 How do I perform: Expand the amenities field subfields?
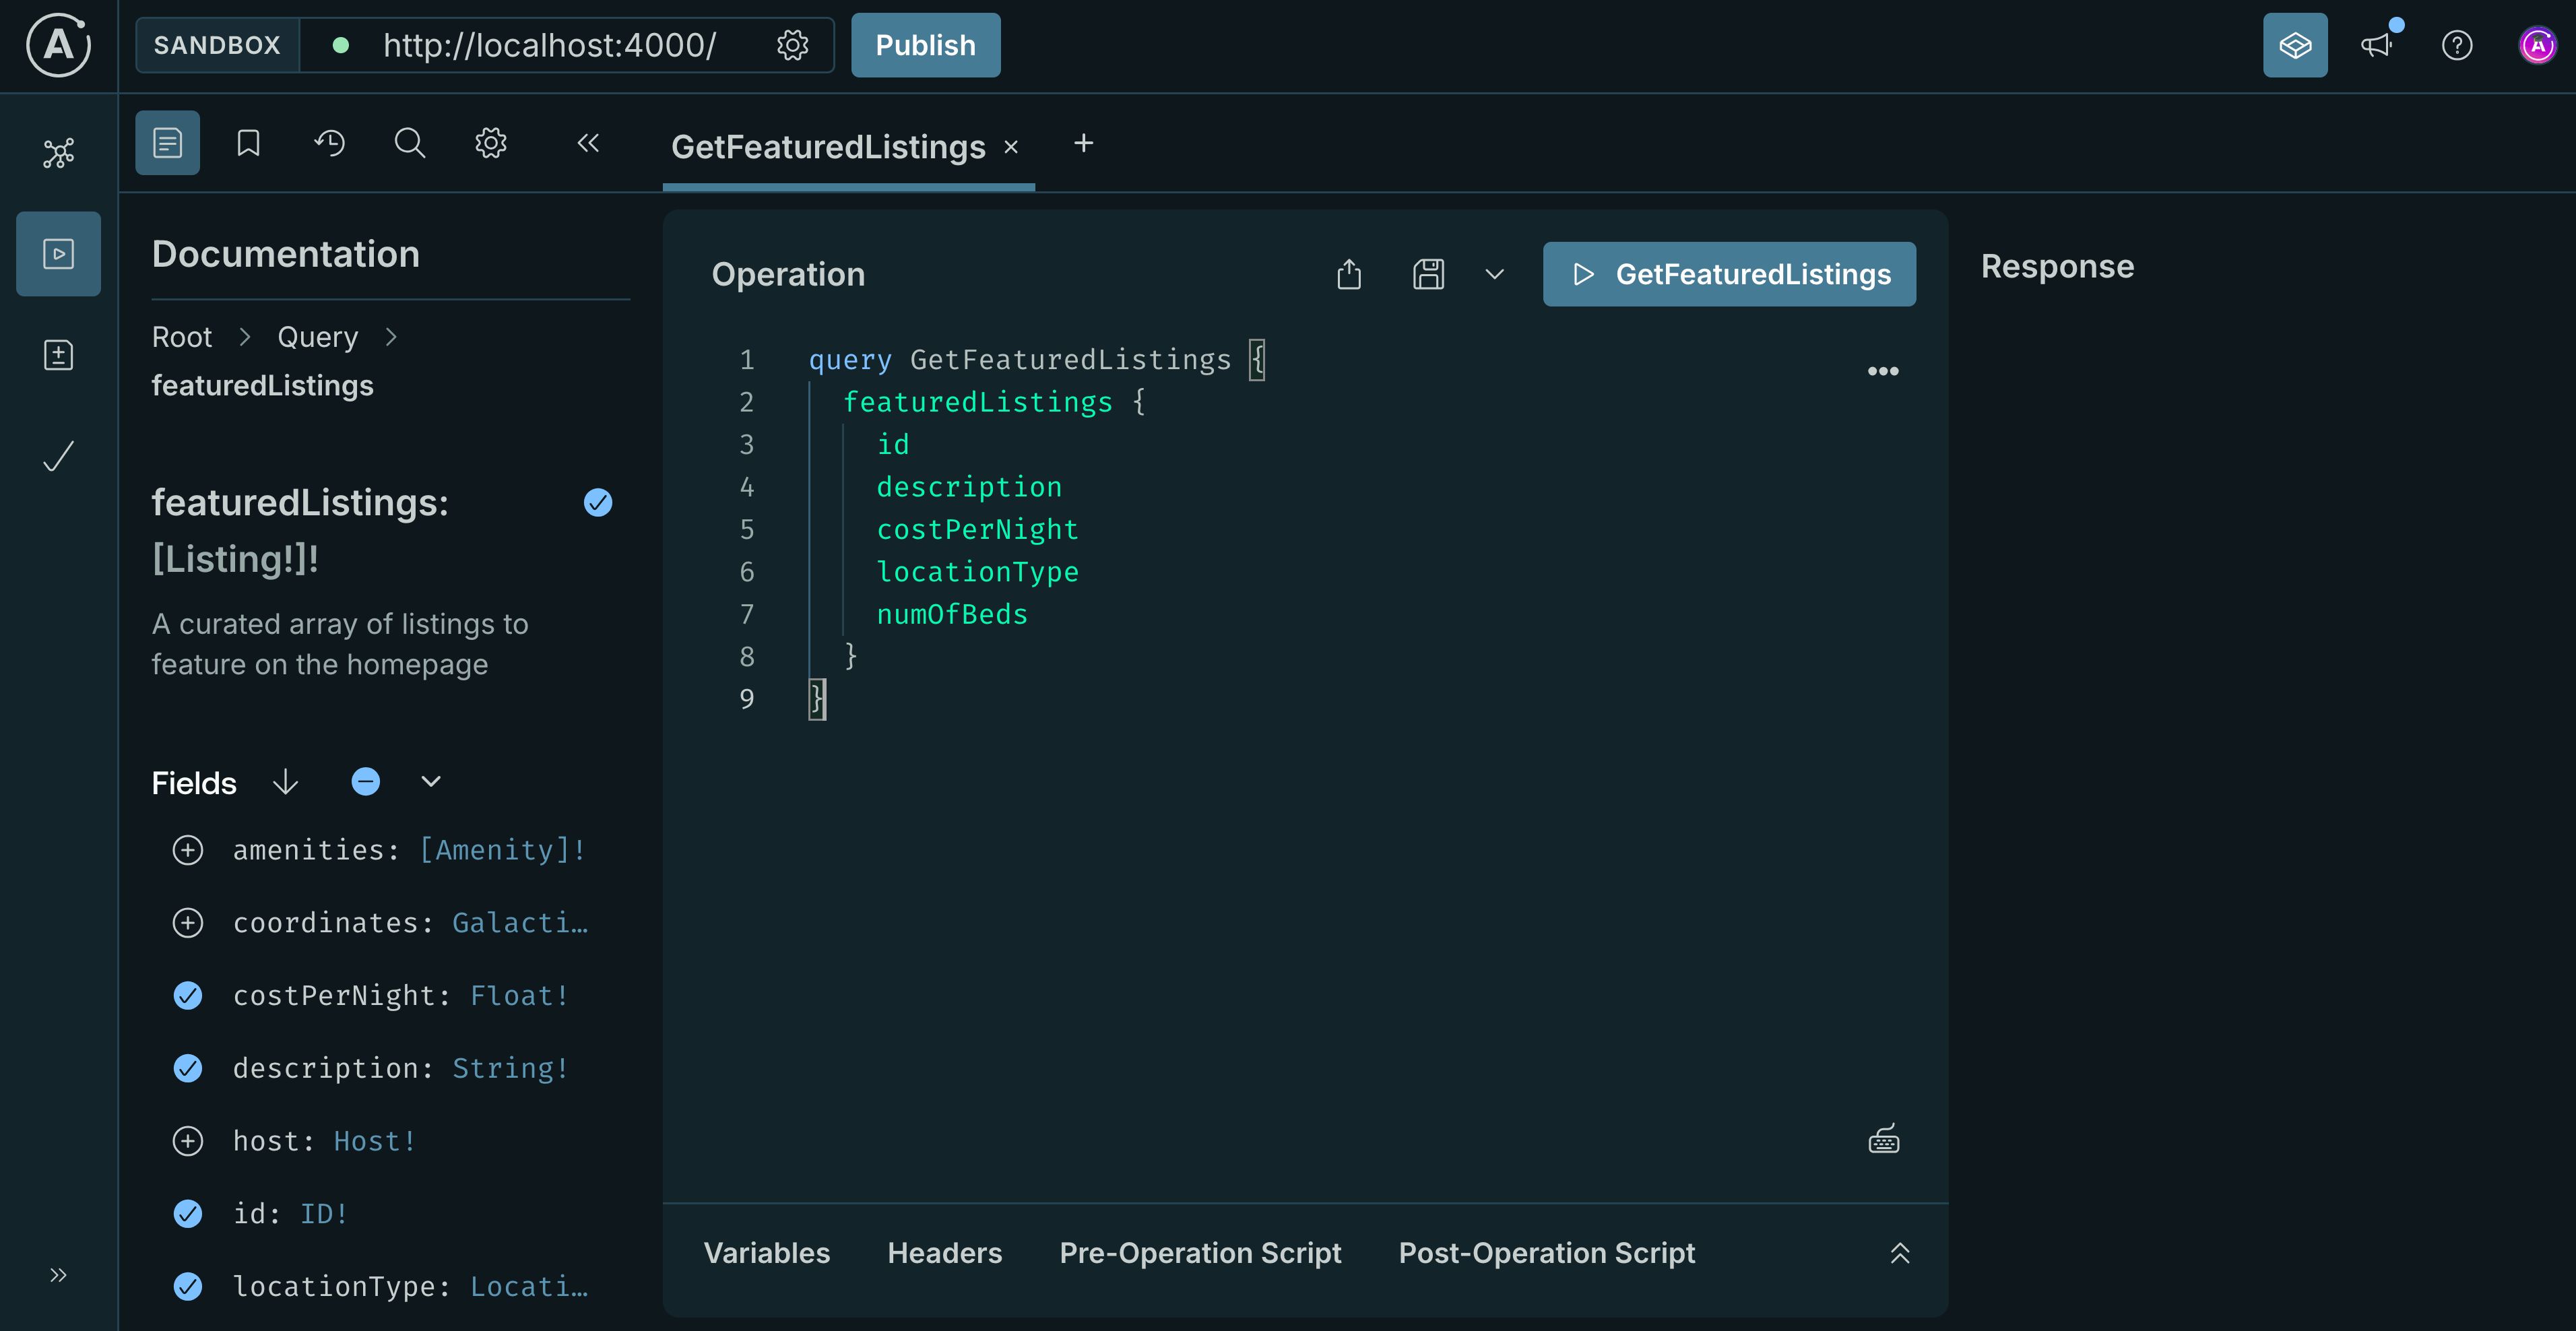click(x=188, y=849)
